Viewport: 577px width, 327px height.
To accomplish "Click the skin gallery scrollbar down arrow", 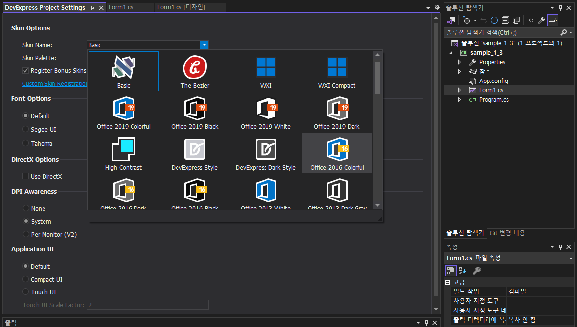I will pyautogui.click(x=377, y=205).
